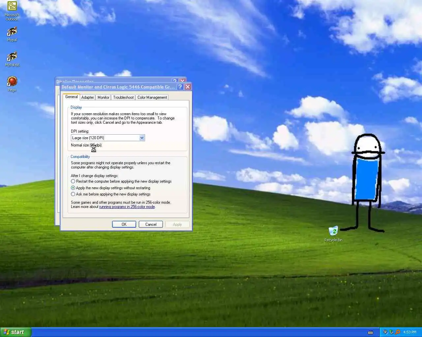Screen dimensions: 422x337
Task: Switch to the General tab
Action: 72,97
